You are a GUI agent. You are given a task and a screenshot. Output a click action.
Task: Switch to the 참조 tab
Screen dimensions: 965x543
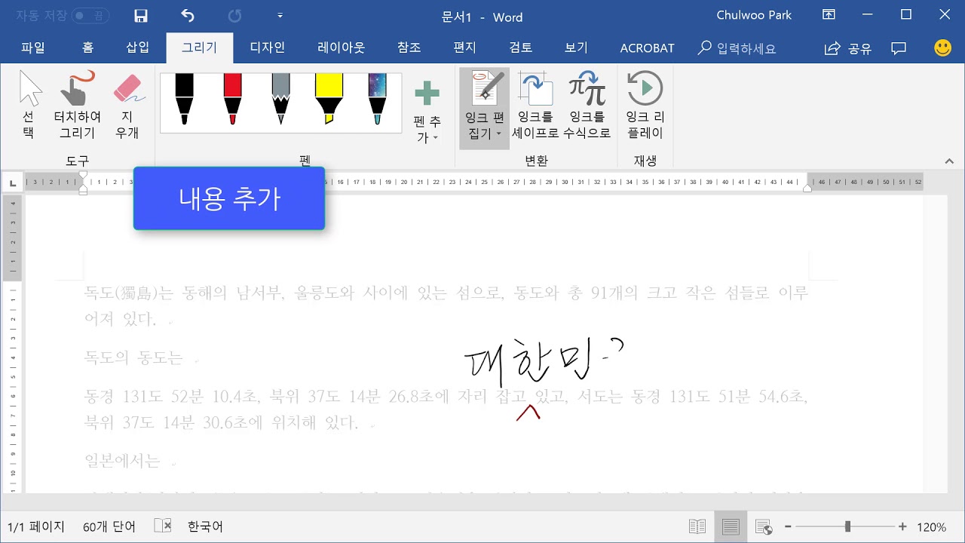[409, 48]
